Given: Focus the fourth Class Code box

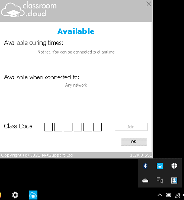Looking at the screenshot, I should click(78, 127).
